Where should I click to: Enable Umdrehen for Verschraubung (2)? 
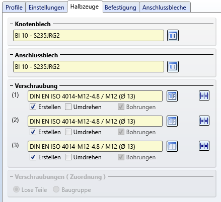[x=68, y=132]
